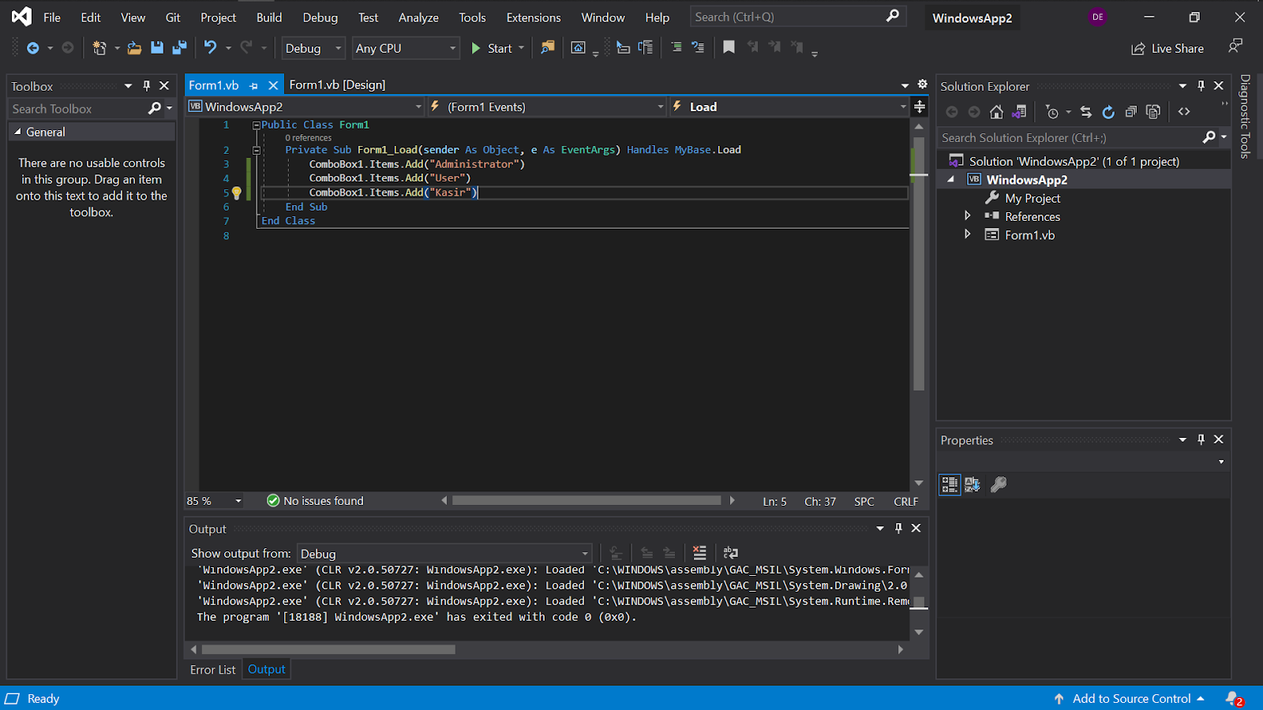Collapse All in Solution Explorer
The image size is (1263, 710).
coord(1131,112)
